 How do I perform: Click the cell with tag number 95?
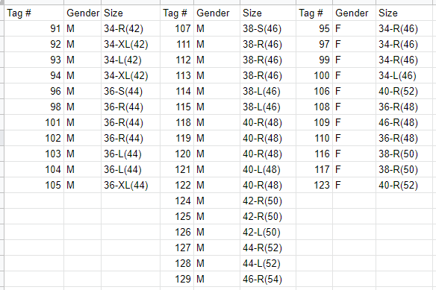pyautogui.click(x=314, y=28)
